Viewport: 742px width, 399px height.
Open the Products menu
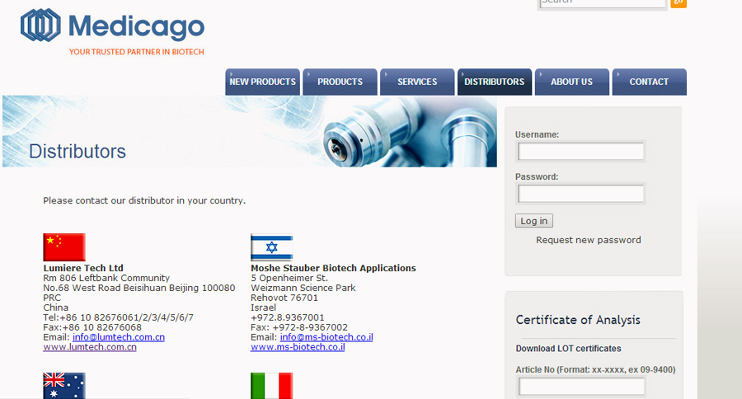pyautogui.click(x=340, y=82)
